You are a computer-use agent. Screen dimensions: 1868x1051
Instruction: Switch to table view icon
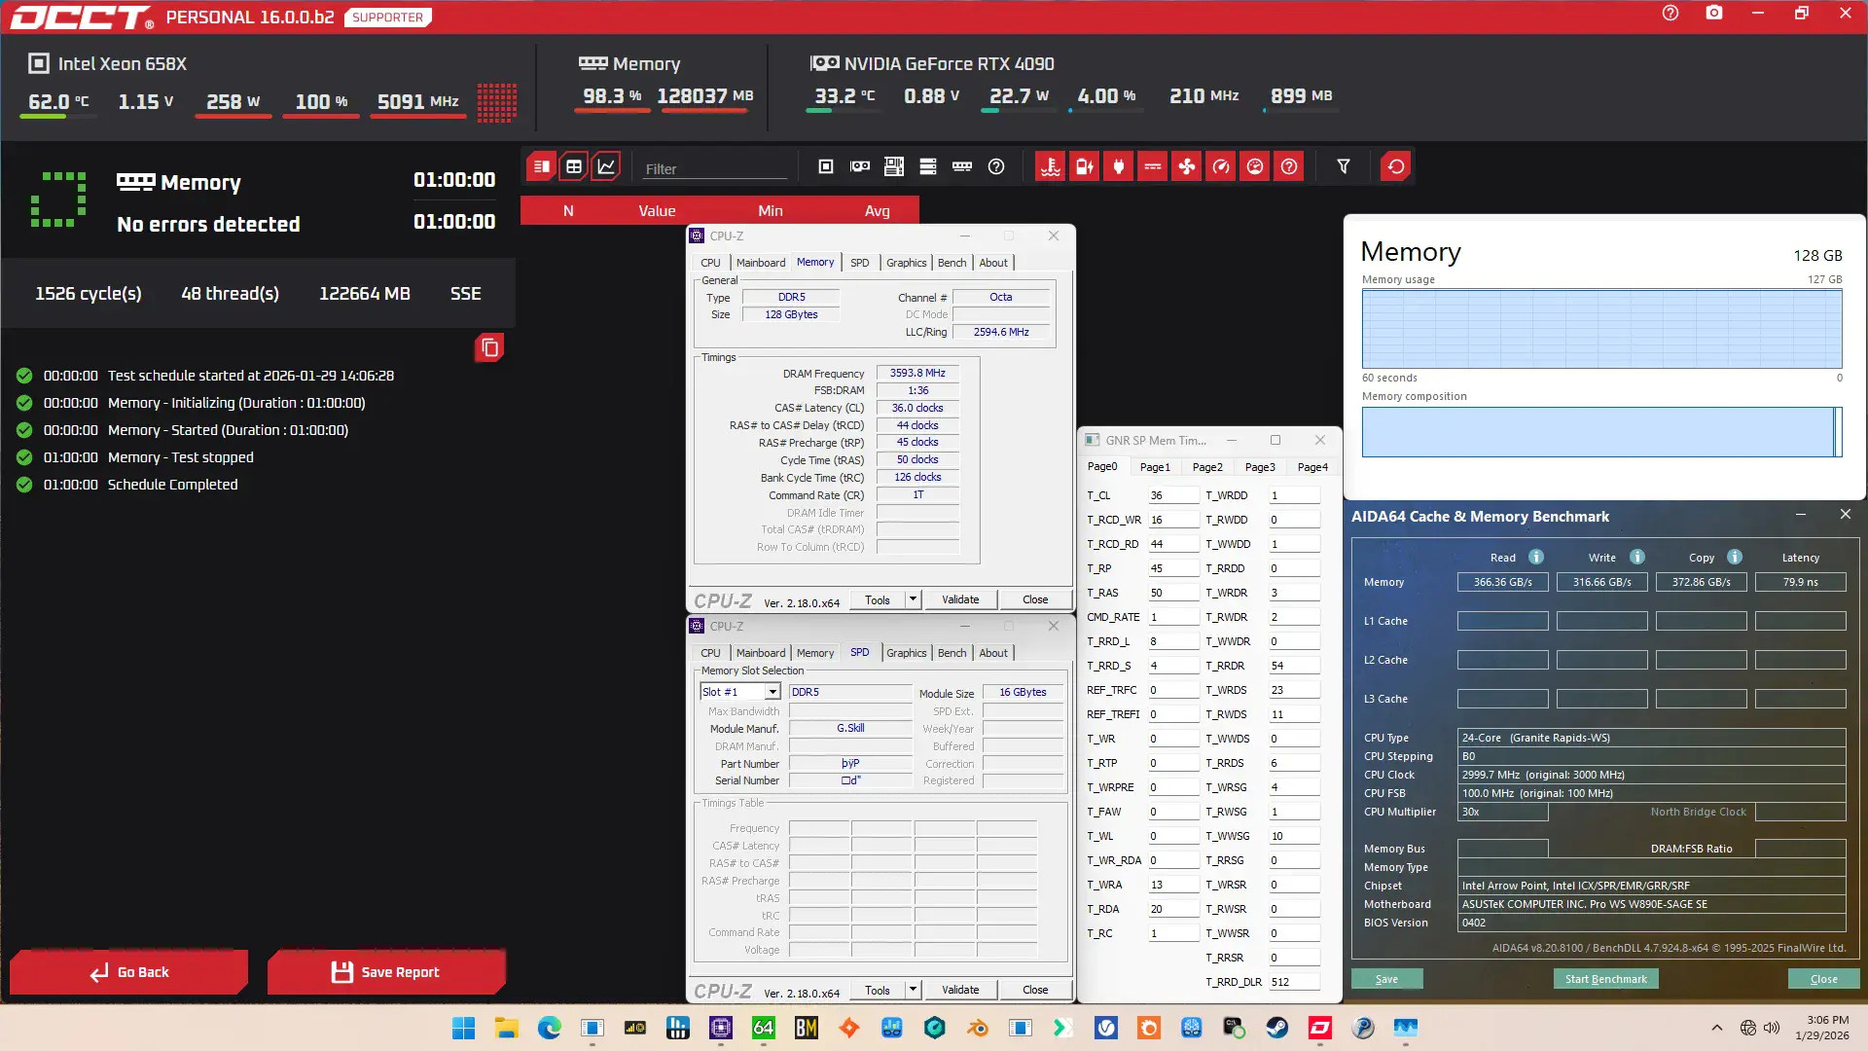574,166
